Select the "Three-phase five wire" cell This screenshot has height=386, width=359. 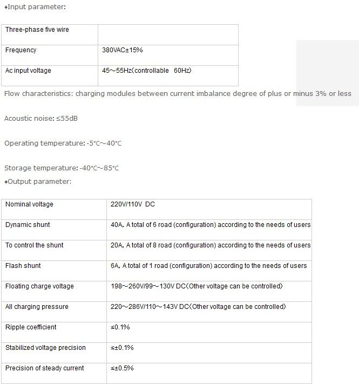point(37,30)
